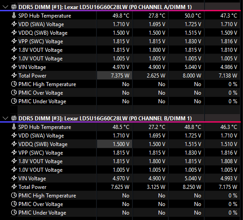Click clock icon for DIMM [#3] PMIC Over Voltage
Screen dimensions: 243x220
click(14, 204)
